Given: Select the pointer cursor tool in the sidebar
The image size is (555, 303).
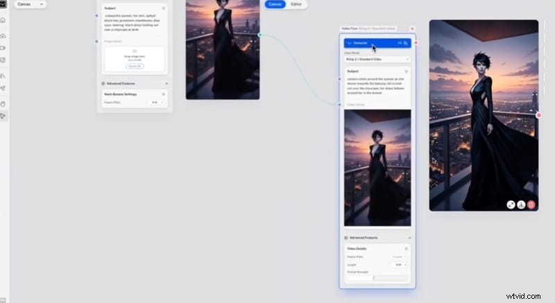Looking at the screenshot, I should 3,116.
